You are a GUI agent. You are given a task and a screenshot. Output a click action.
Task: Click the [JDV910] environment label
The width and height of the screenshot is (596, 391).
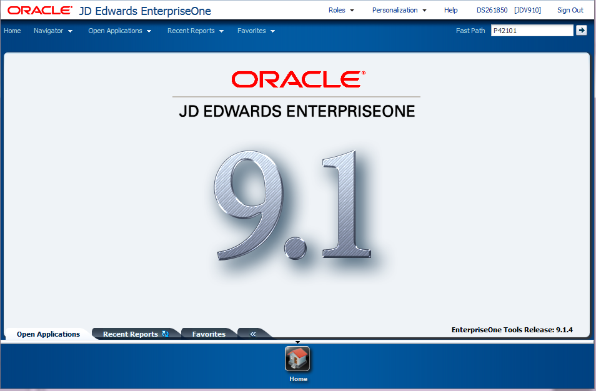pos(527,10)
